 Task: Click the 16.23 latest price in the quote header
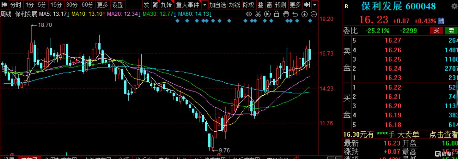[x=374, y=20]
